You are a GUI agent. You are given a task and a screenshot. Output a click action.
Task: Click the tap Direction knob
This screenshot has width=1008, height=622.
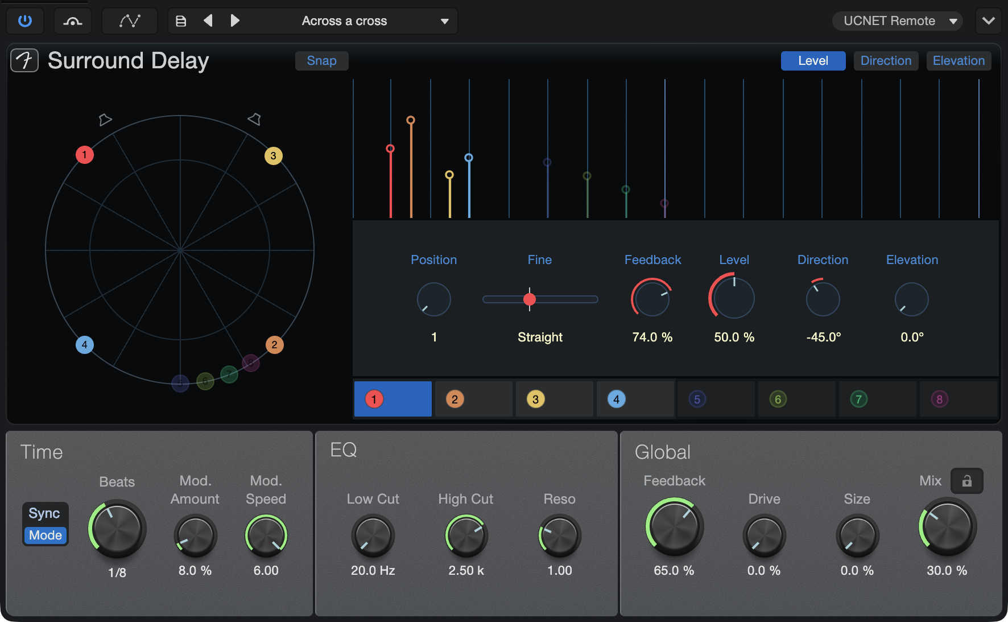(x=823, y=299)
